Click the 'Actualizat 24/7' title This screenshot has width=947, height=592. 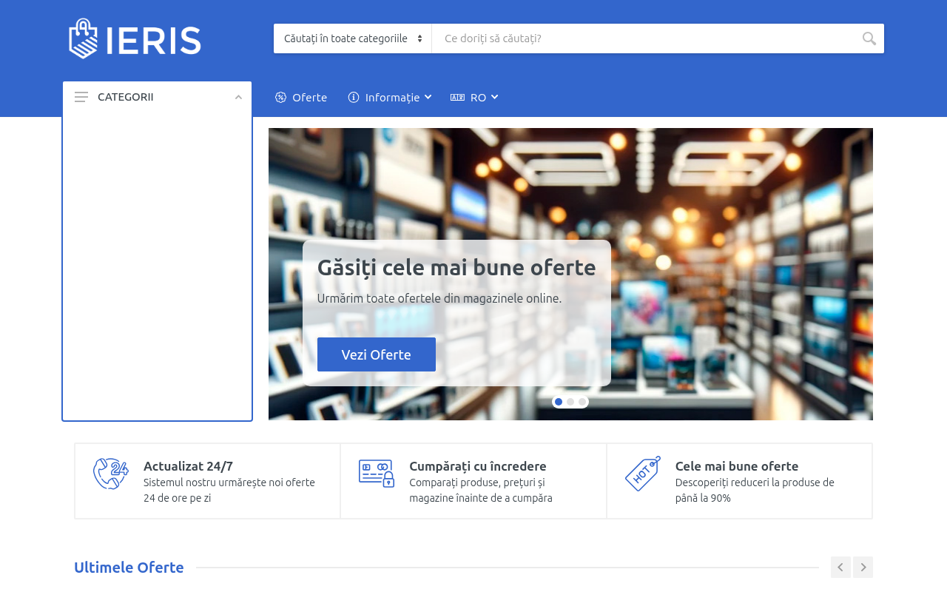(x=188, y=466)
